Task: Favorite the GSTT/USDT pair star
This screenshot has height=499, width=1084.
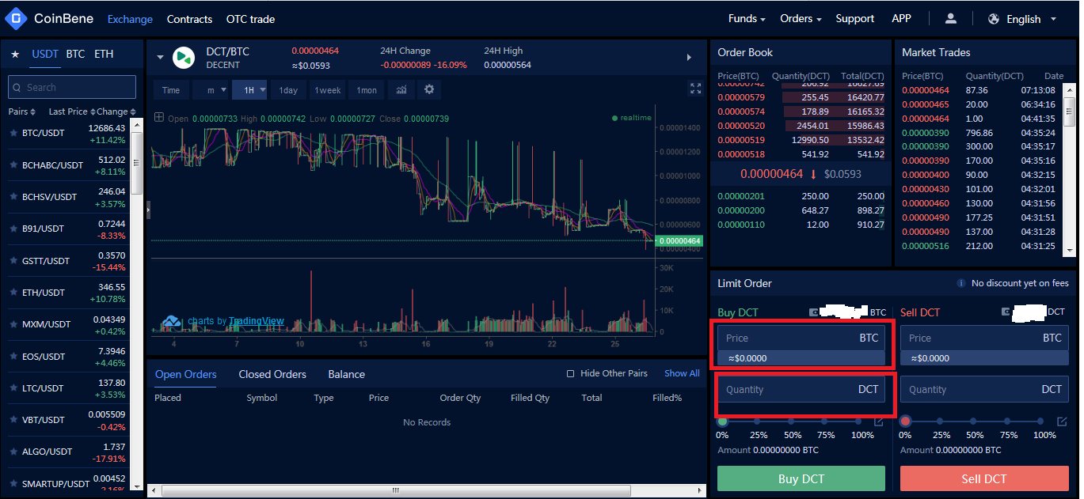Action: 13,261
